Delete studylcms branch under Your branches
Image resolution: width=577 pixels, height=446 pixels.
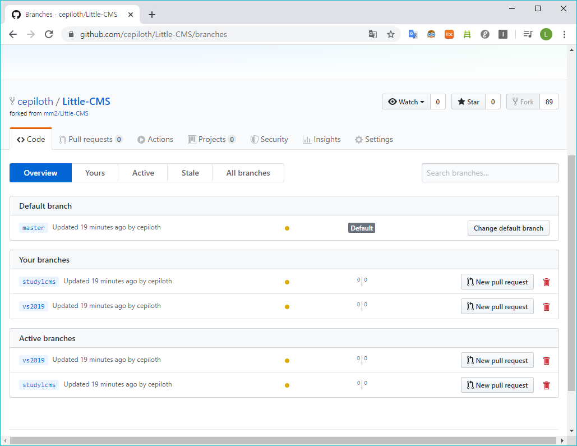pyautogui.click(x=547, y=282)
